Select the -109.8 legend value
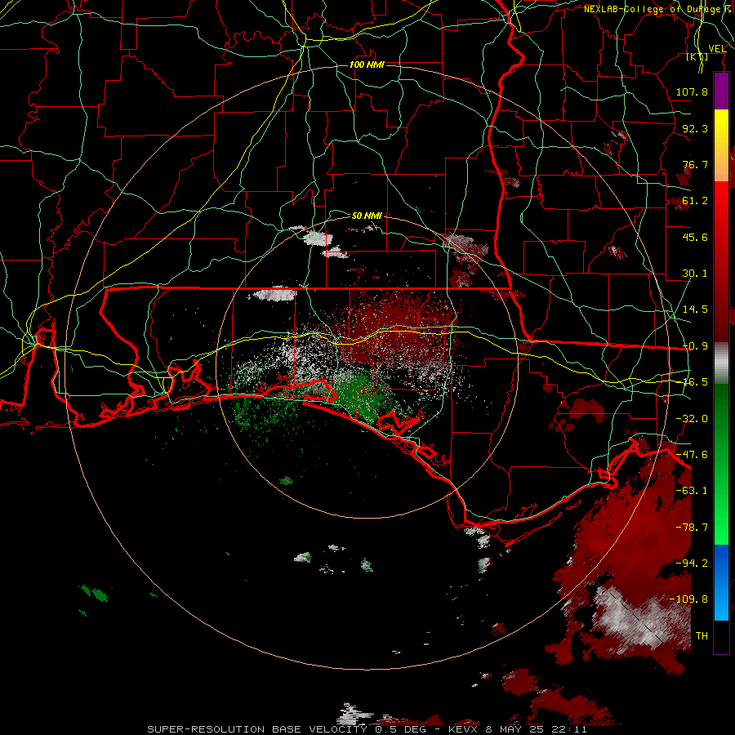The image size is (735, 735). pos(688,599)
